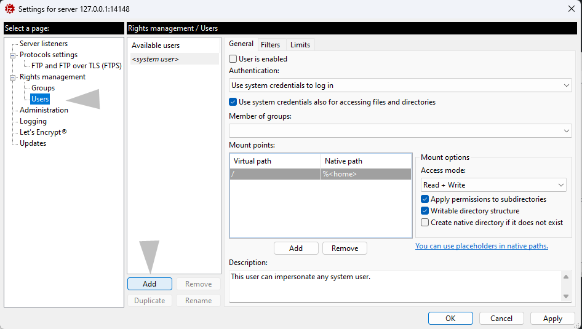Expand the 'Member of groups' dropdown
Image resolution: width=582 pixels, height=329 pixels.
[x=400, y=131]
